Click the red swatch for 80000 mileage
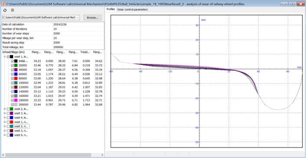 point(16,79)
